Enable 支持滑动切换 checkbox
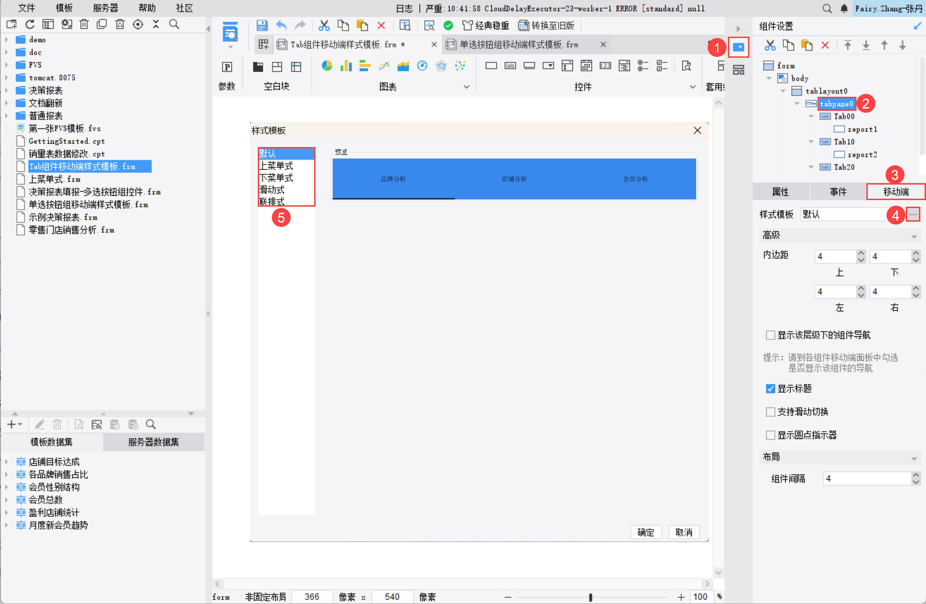The height and width of the screenshot is (604, 926). pyautogui.click(x=771, y=412)
